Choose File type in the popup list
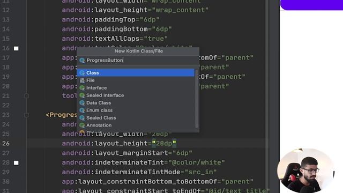This screenshot has height=193, width=343. [x=136, y=80]
